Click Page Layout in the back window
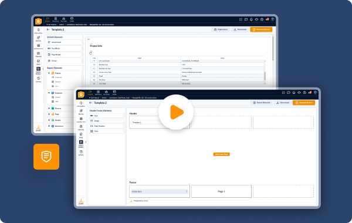 (x=221, y=29)
